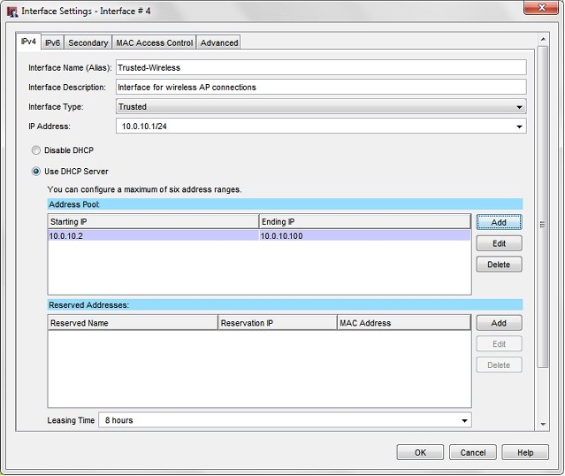Click the Reservation IP column header
This screenshot has width=565, height=476.
pos(278,323)
